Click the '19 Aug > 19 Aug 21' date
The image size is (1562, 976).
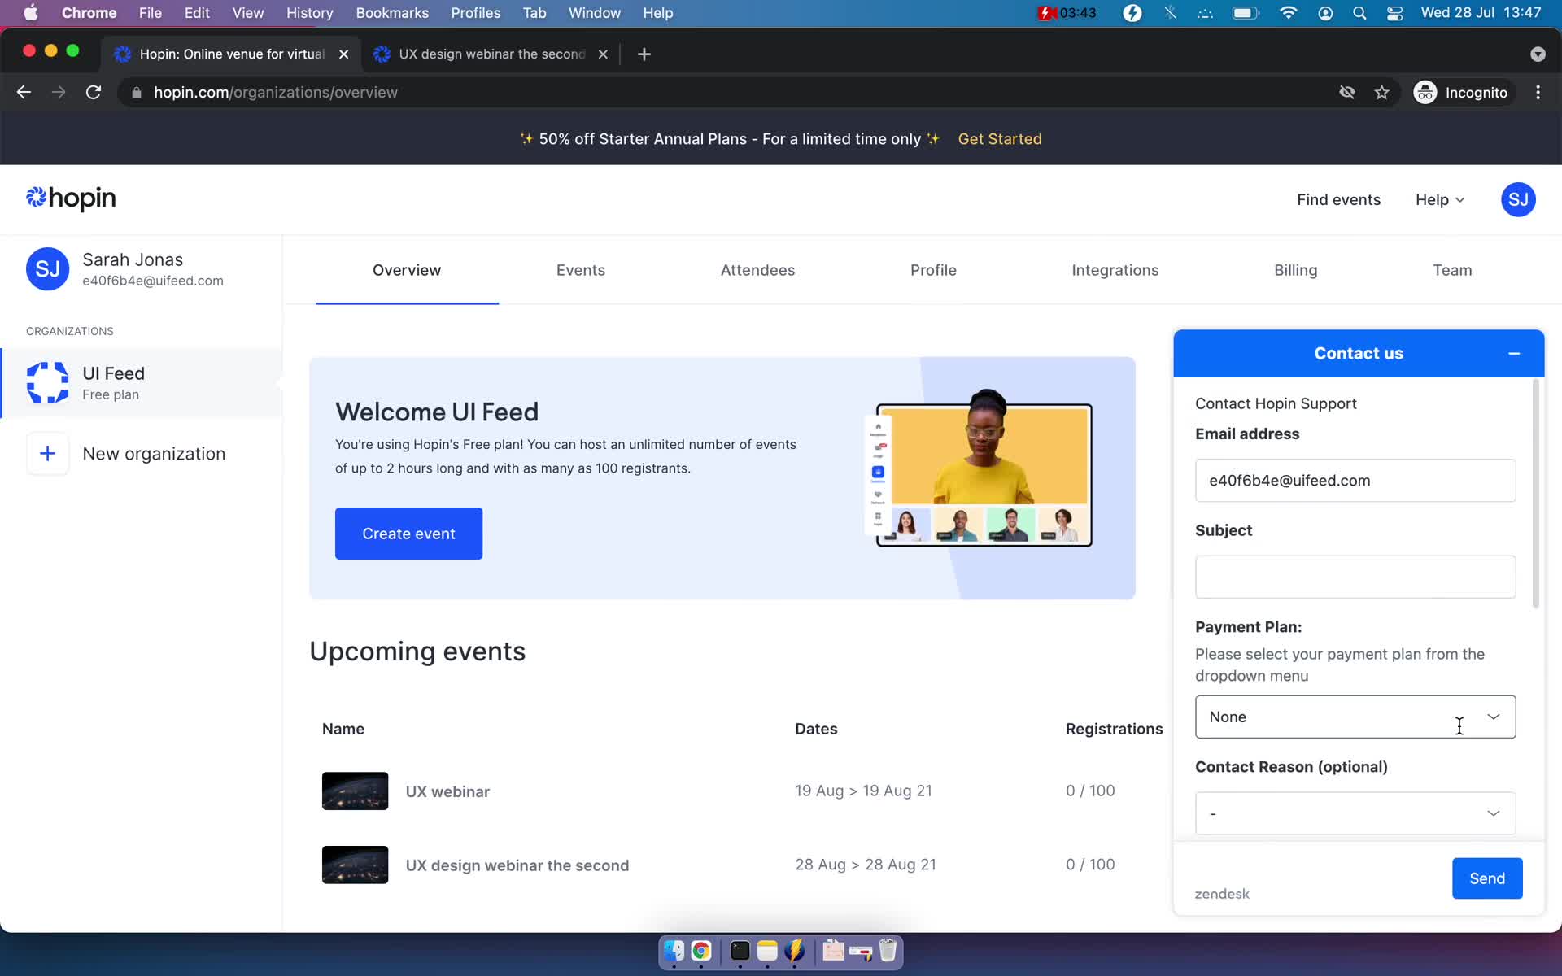click(863, 791)
